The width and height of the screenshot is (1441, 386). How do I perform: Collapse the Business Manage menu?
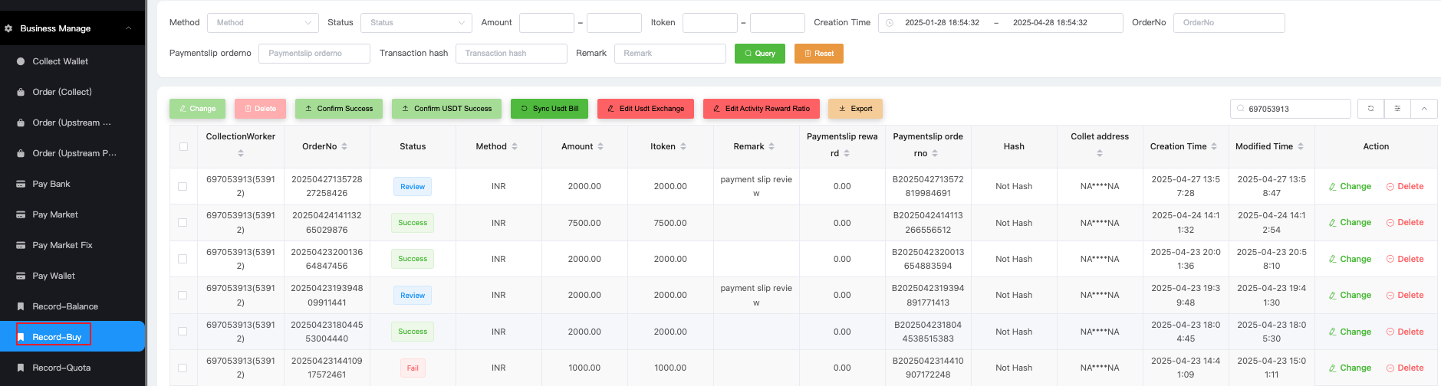click(x=128, y=28)
